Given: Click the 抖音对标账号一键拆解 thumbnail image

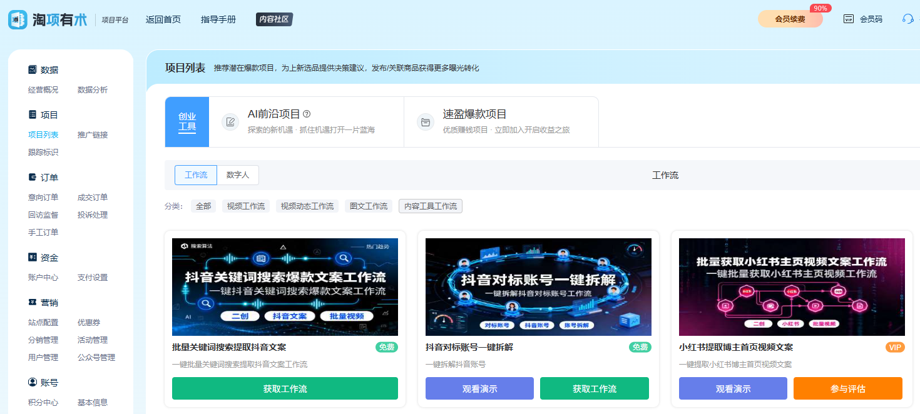Looking at the screenshot, I should pyautogui.click(x=538, y=286).
